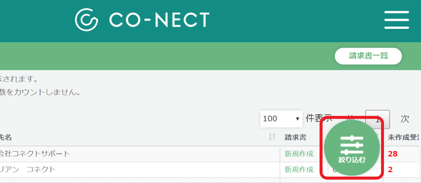Open the red 2 unissued orders count
This screenshot has width=421, height=183.
(x=390, y=169)
